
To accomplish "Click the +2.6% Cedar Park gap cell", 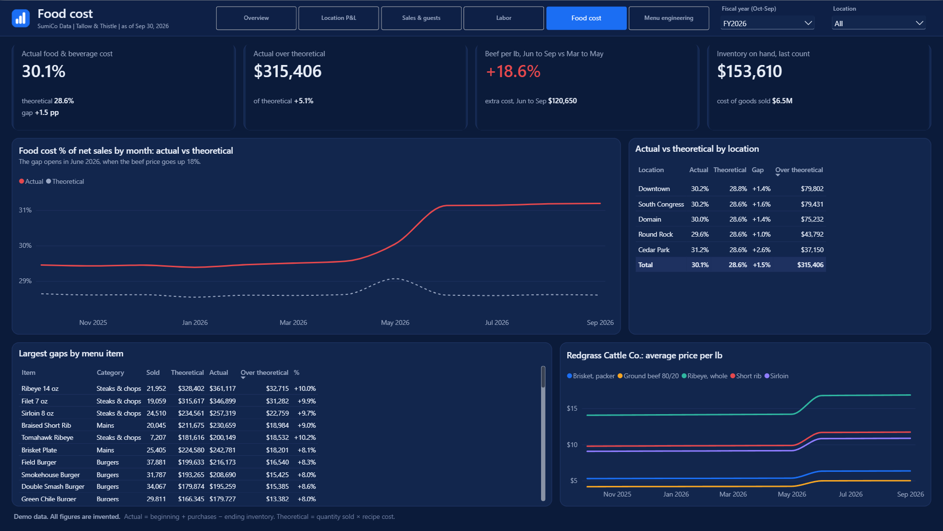I will pyautogui.click(x=761, y=250).
